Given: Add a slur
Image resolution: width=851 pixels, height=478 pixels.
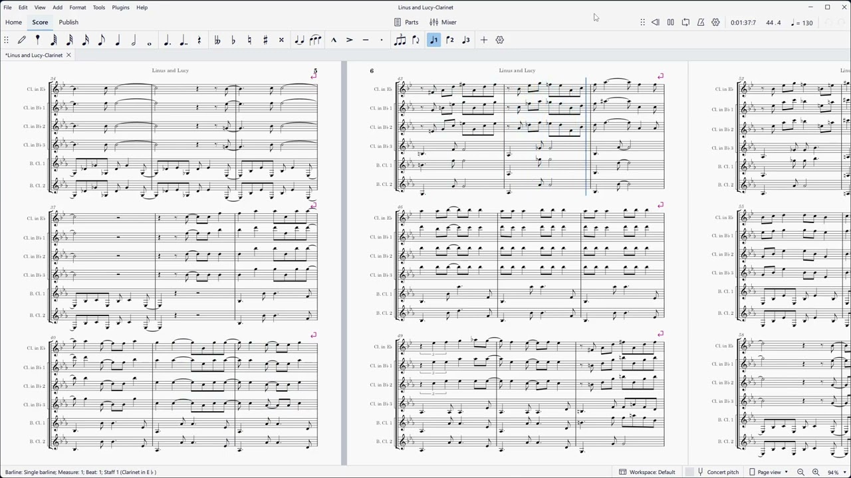Looking at the screenshot, I should (x=315, y=40).
